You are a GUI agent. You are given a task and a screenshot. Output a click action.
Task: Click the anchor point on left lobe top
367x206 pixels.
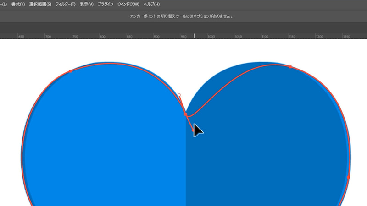tap(70, 71)
